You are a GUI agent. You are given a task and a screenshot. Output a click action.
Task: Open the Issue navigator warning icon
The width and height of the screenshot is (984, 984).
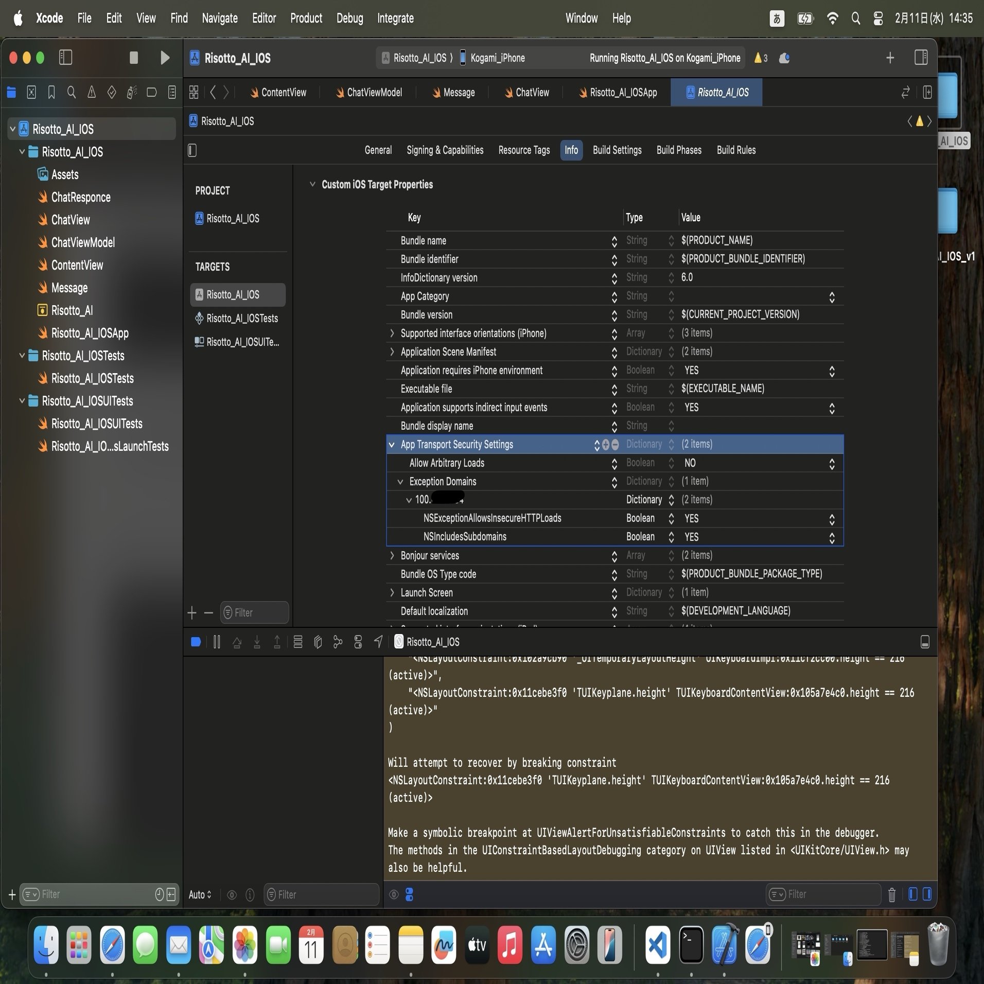tap(92, 93)
